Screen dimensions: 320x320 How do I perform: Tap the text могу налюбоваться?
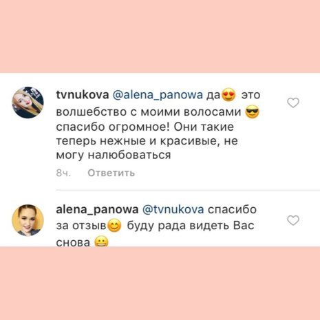(x=114, y=156)
